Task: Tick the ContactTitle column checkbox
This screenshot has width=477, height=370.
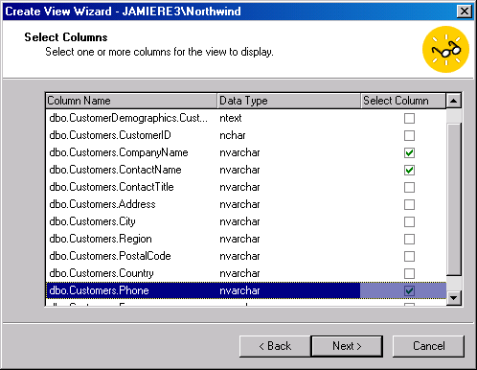Action: click(409, 187)
